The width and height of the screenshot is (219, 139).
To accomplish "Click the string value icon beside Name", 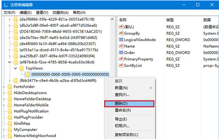I will coord(121,46).
